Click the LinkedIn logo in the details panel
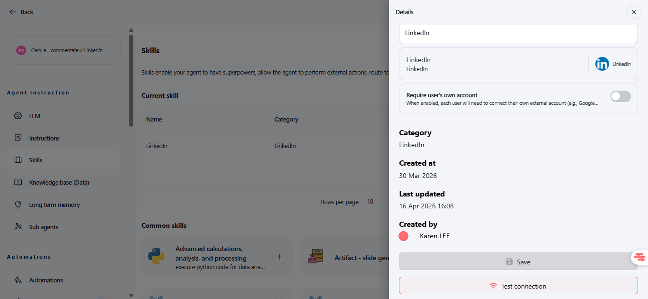648x299 pixels. [x=602, y=64]
